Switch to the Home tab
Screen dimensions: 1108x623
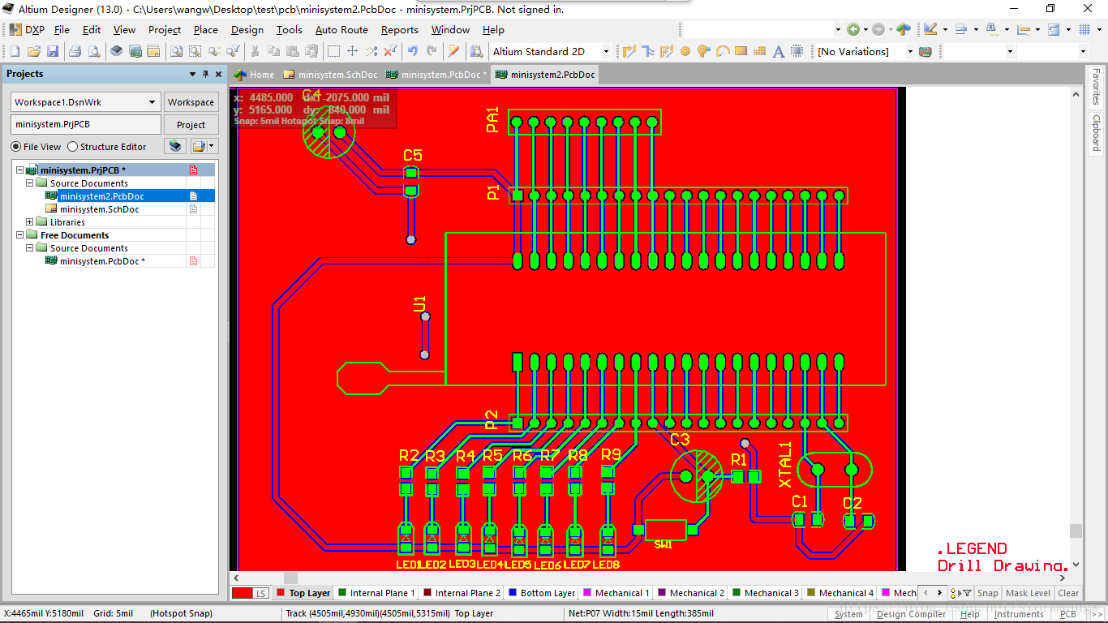coord(255,75)
